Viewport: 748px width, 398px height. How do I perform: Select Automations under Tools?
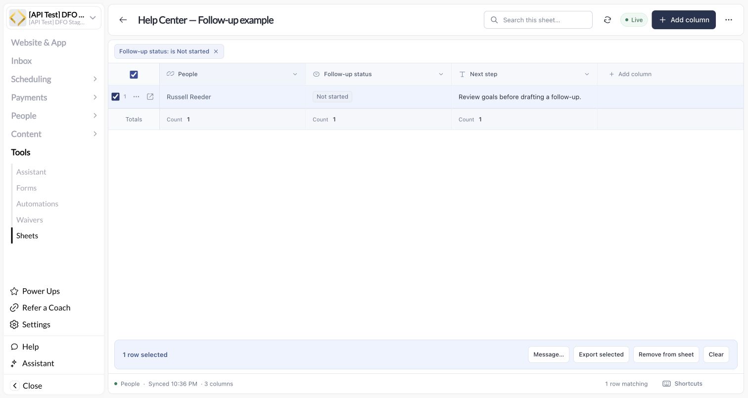click(37, 204)
